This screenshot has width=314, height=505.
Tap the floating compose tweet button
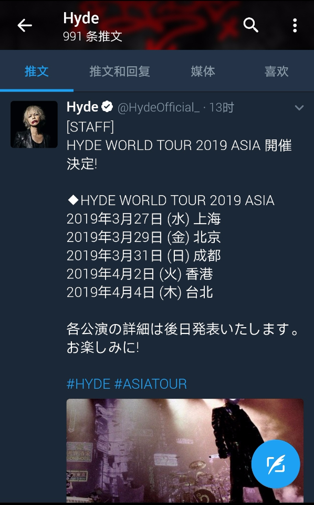[x=276, y=463]
